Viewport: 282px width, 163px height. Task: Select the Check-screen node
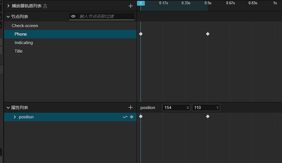pos(25,26)
